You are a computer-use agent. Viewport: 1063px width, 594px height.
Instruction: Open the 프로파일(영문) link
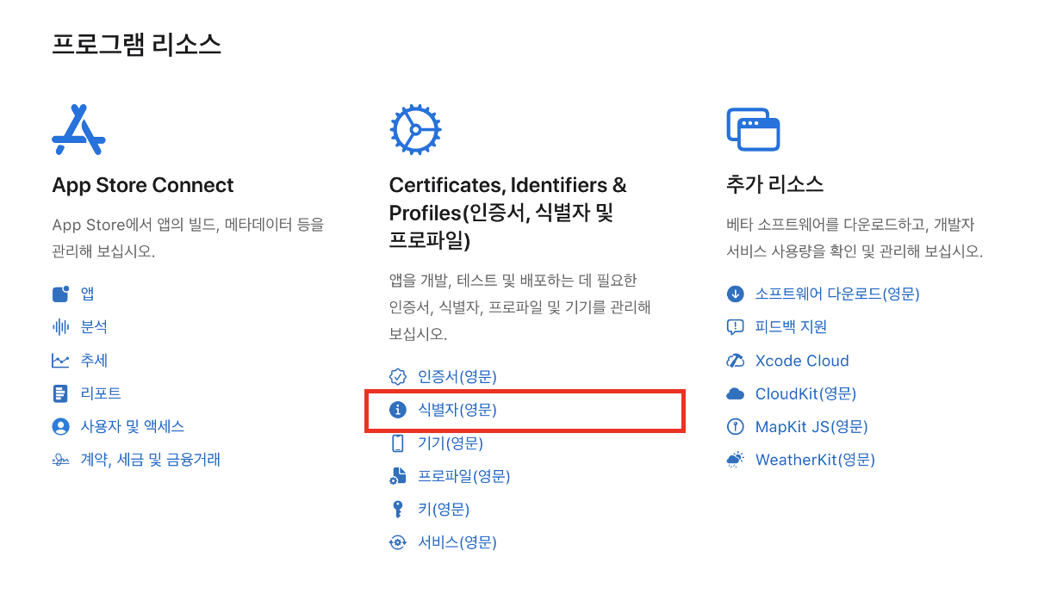(x=464, y=476)
